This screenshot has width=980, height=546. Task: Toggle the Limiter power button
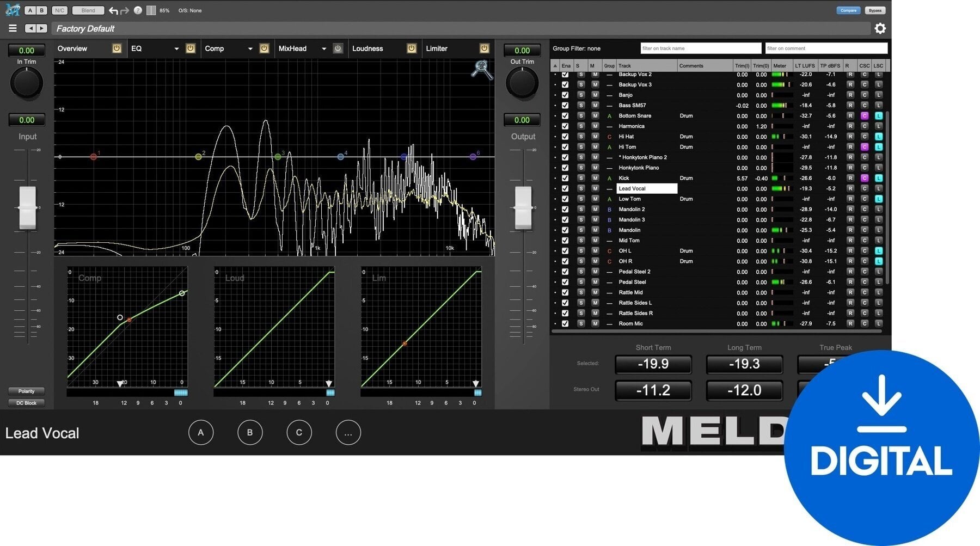pyautogui.click(x=484, y=48)
